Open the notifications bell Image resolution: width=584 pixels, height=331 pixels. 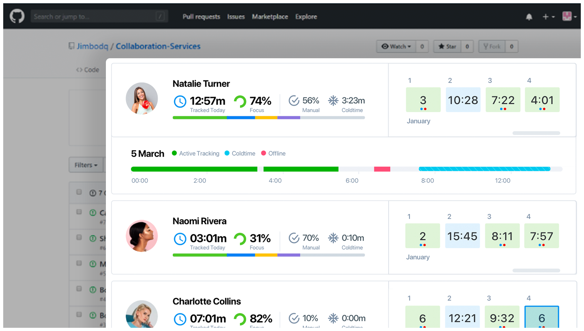pos(529,17)
